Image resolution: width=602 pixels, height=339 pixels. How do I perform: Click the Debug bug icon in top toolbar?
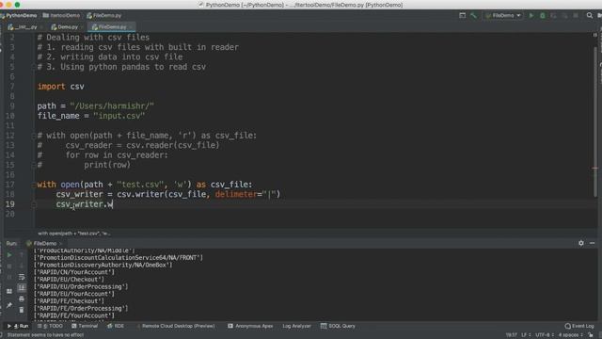point(543,15)
